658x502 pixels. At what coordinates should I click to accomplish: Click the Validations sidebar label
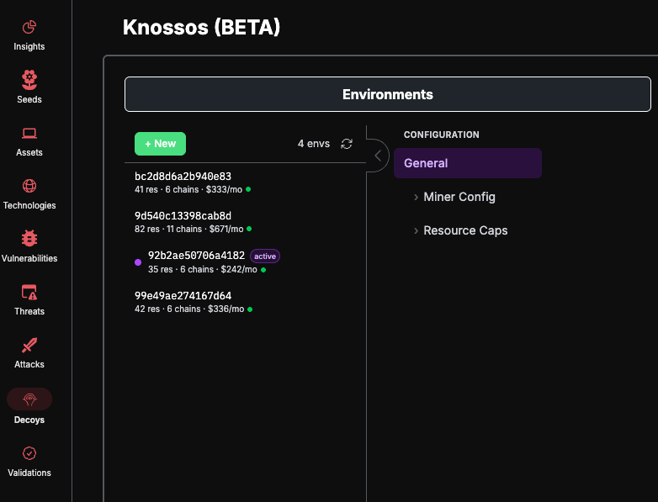point(29,473)
